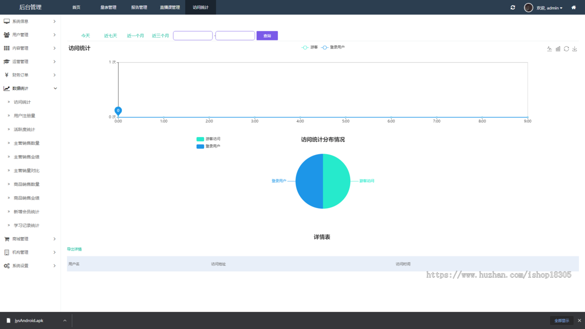Click the teal 游客访问 pie slice

pos(337,181)
